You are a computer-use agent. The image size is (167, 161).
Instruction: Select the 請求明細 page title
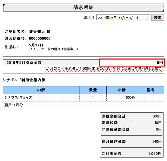(x=83, y=8)
